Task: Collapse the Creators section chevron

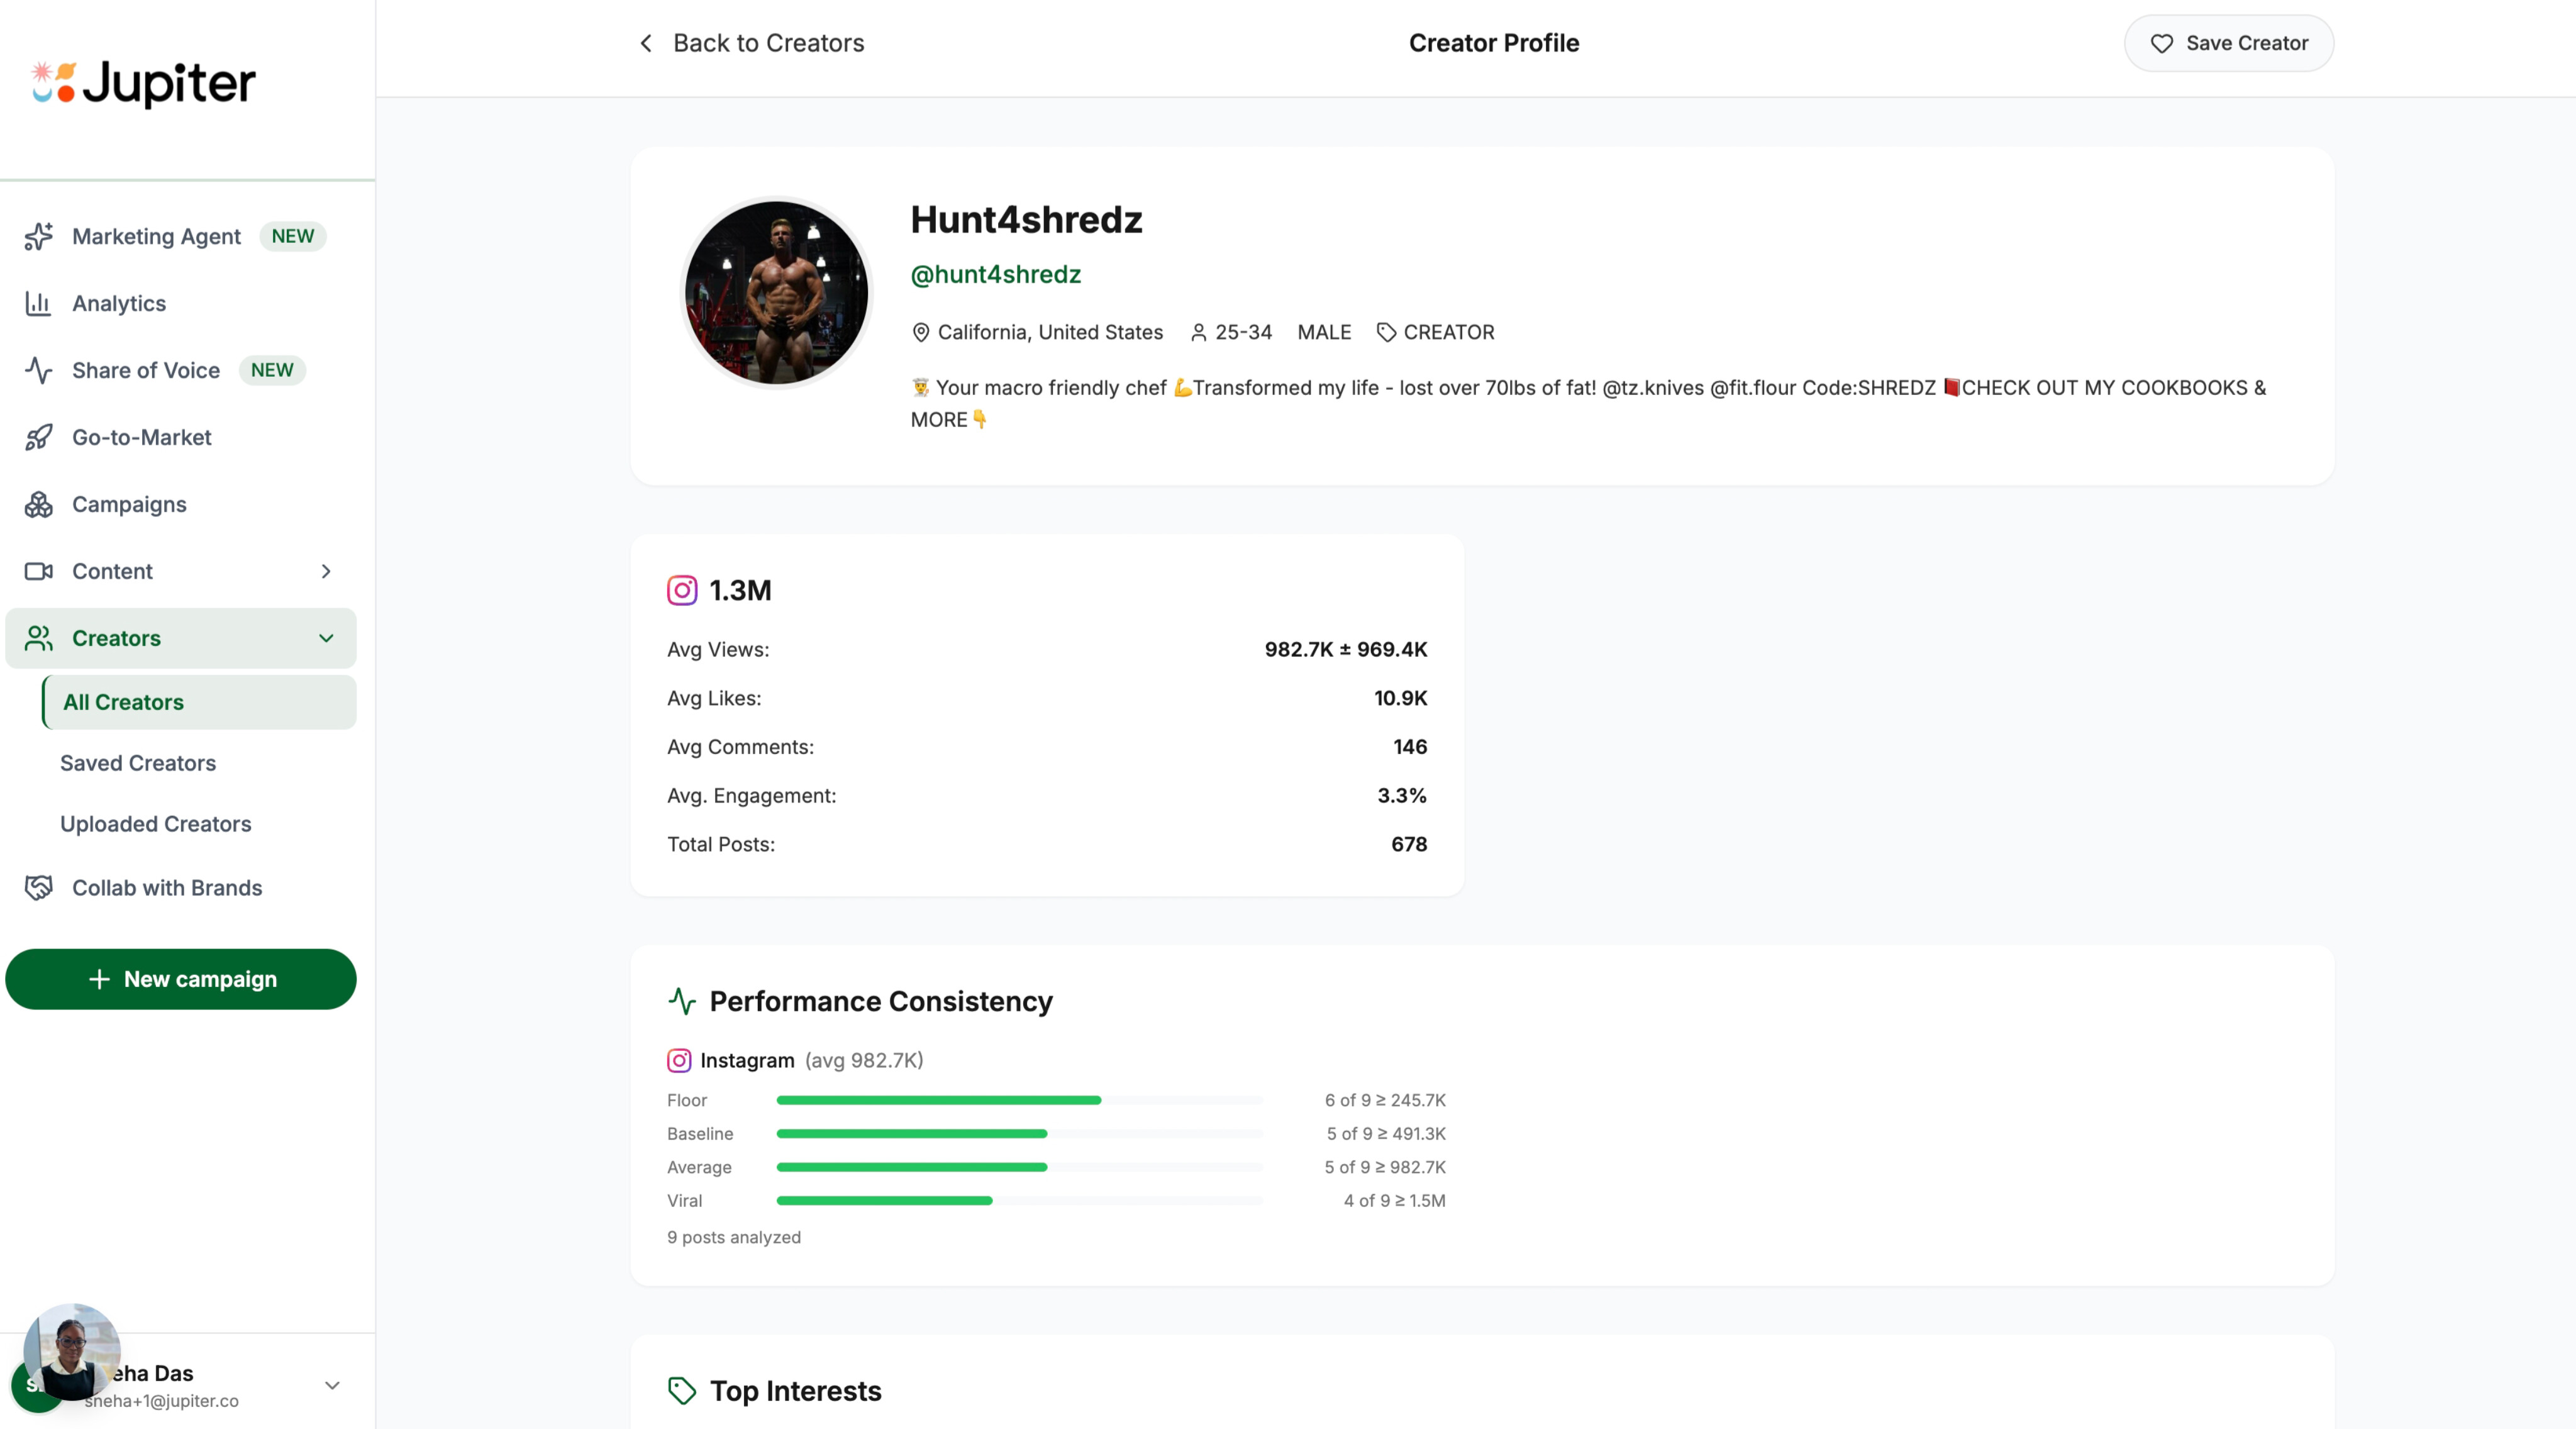Action: click(x=326, y=638)
